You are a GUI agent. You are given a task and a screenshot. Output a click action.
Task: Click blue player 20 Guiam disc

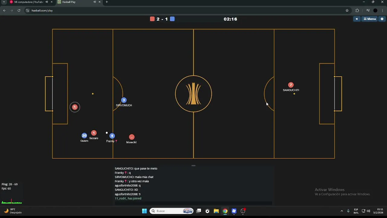tap(84, 136)
